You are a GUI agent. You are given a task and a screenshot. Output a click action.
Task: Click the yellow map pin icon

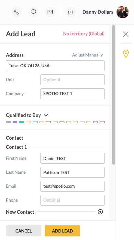point(126,54)
